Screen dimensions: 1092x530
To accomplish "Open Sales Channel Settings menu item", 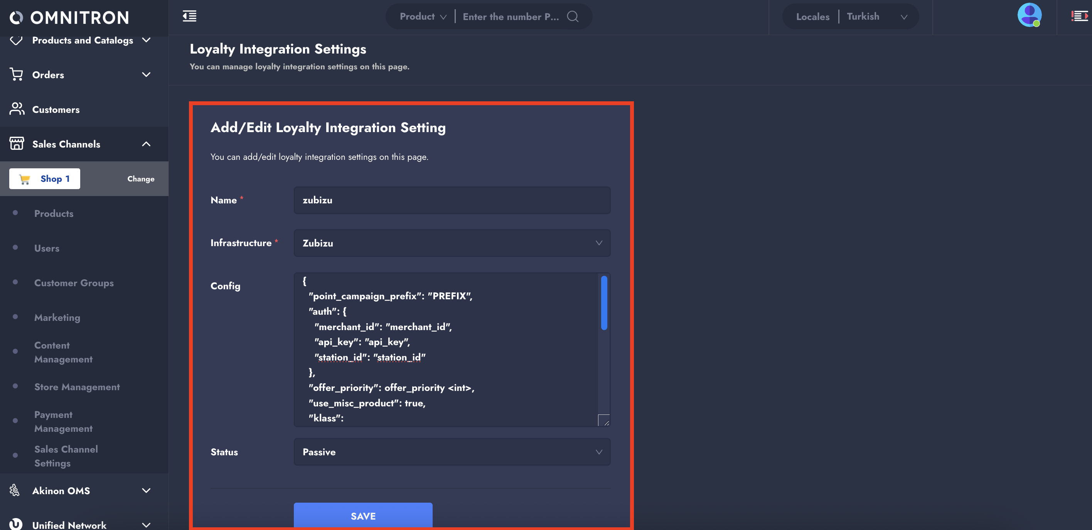I will point(66,456).
